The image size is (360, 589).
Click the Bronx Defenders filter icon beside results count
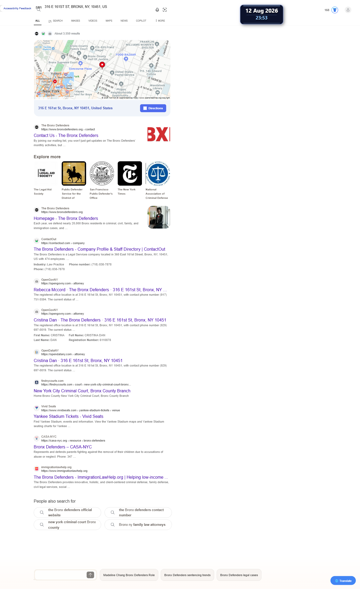tap(37, 33)
